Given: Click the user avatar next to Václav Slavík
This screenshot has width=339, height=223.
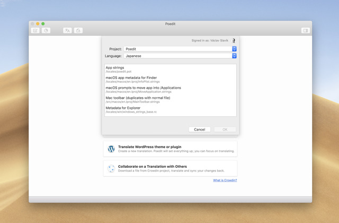Looking at the screenshot, I should [x=233, y=40].
